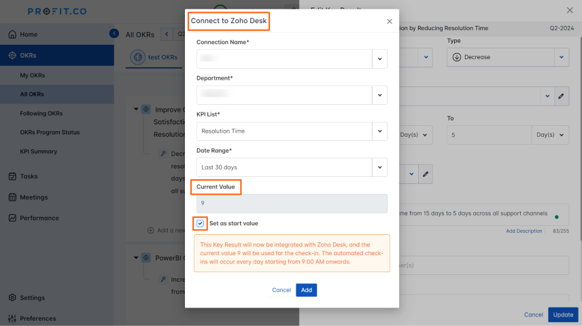This screenshot has height=326, width=582.
Task: Close the Connect to Zoho Desk dialog
Action: 390,22
